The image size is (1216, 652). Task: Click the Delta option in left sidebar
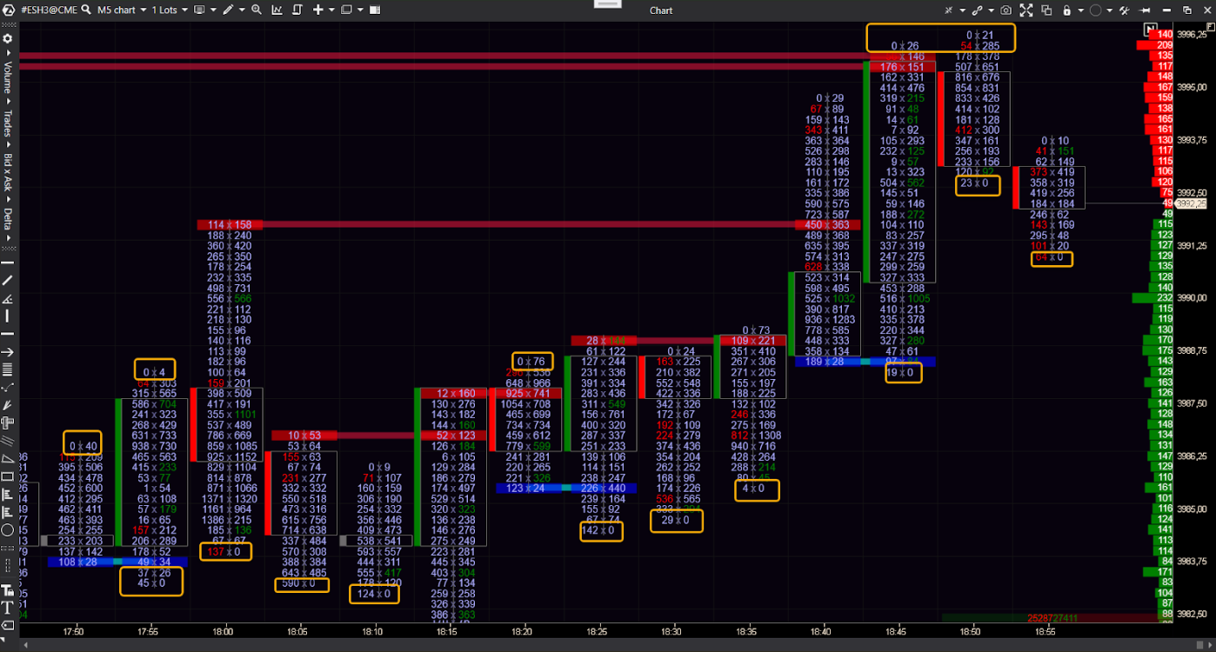8,217
